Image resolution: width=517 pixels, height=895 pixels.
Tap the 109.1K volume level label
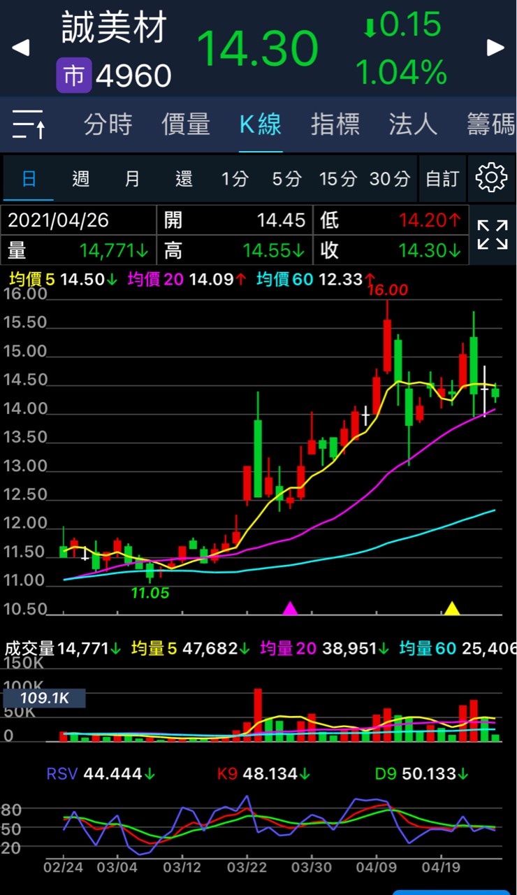click(44, 698)
